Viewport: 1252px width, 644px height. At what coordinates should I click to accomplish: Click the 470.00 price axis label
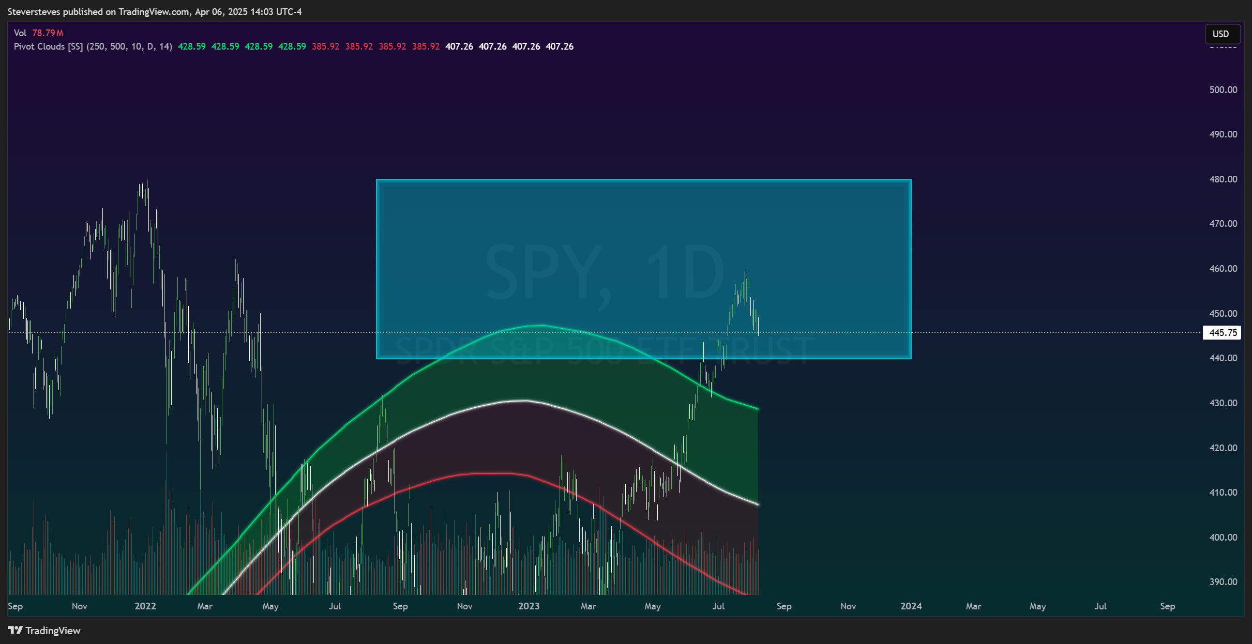pyautogui.click(x=1223, y=224)
